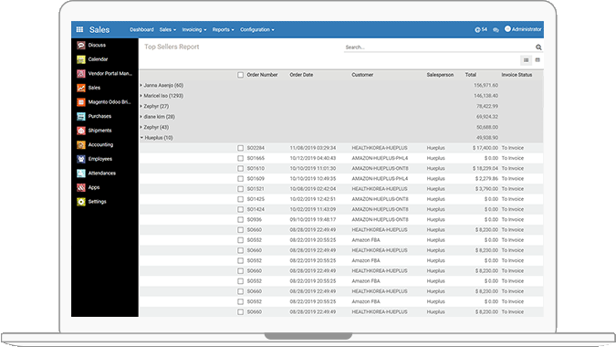Switch to list view icon

(526, 60)
